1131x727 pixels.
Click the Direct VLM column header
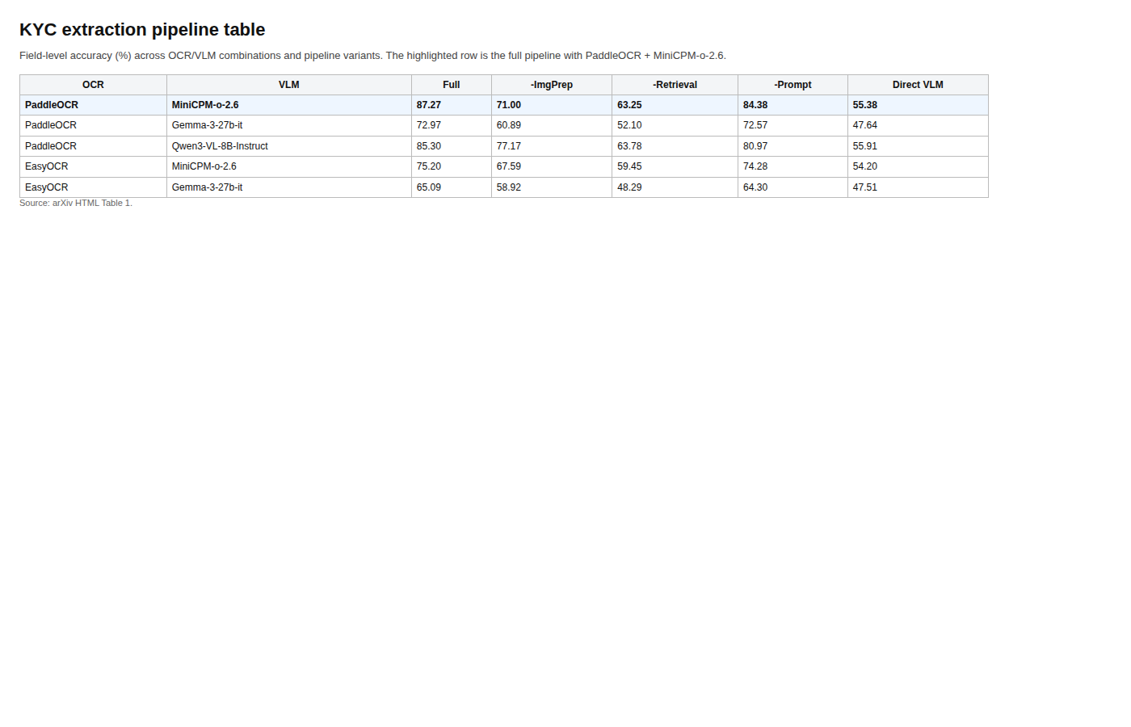(918, 85)
